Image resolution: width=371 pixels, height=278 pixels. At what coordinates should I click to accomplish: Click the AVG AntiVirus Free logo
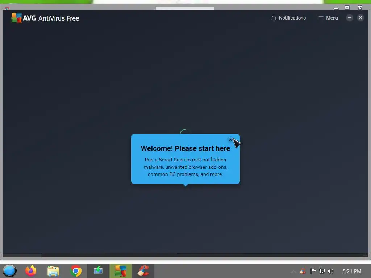pyautogui.click(x=45, y=18)
